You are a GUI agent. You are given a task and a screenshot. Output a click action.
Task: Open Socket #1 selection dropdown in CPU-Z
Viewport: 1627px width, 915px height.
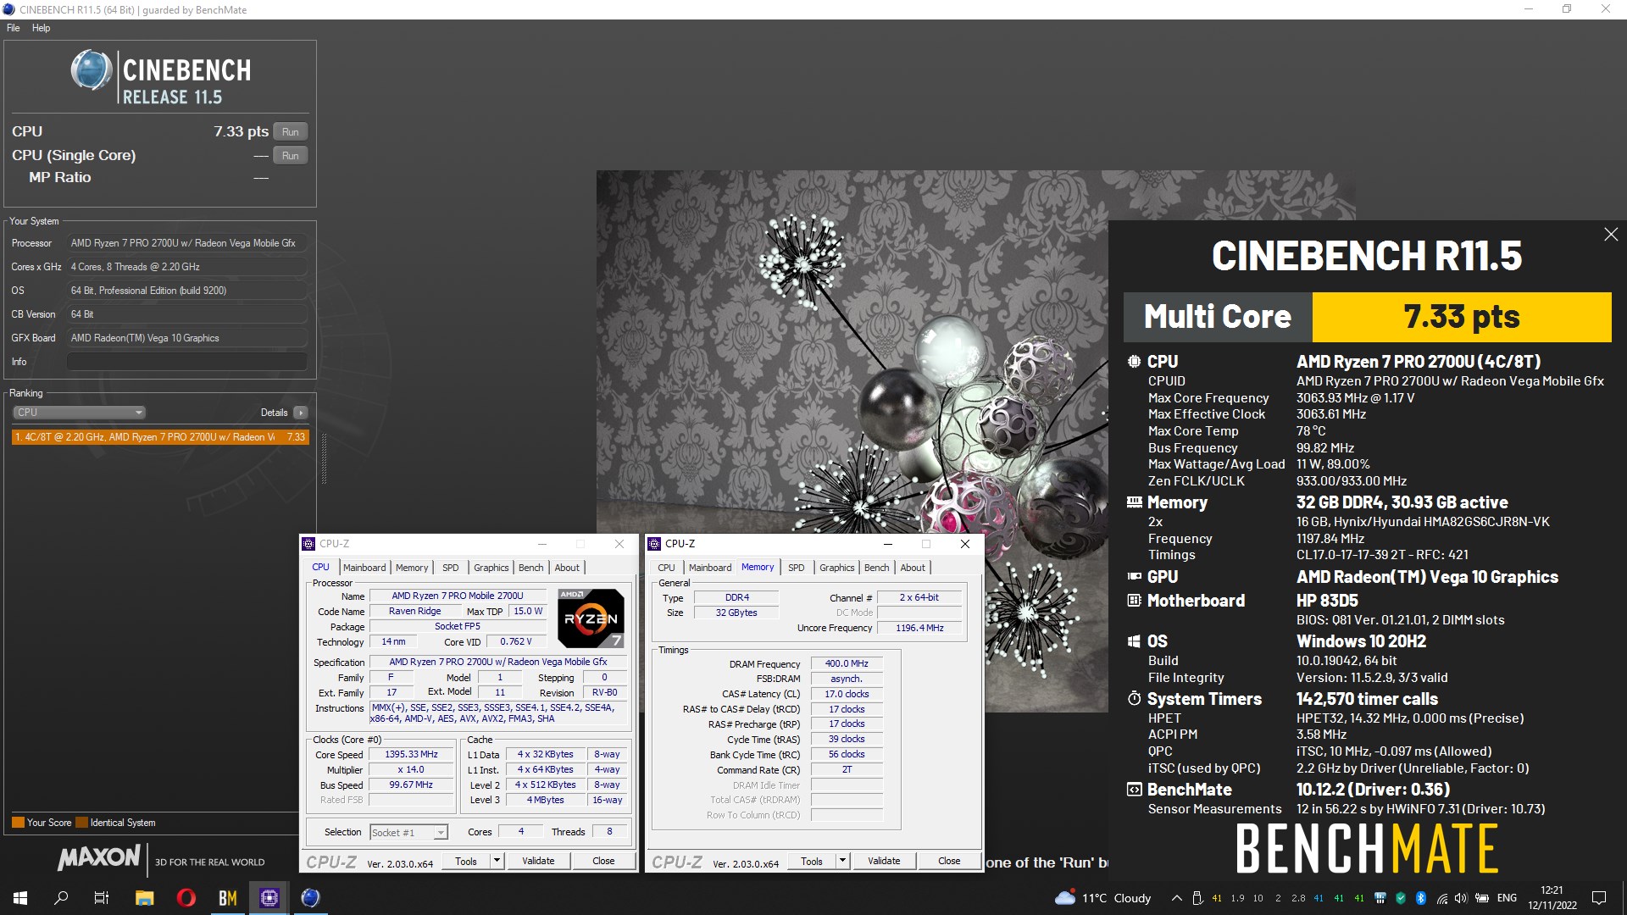click(409, 833)
